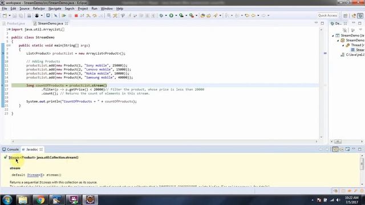Select the C:\Java\jre process entry
This screenshot has width=365, height=205.
click(352, 55)
